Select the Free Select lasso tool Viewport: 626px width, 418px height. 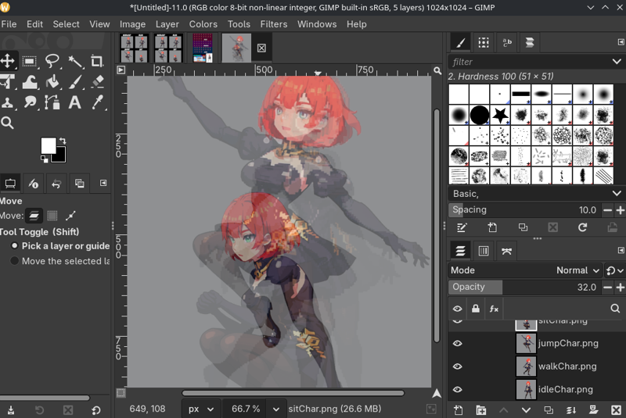pyautogui.click(x=52, y=61)
